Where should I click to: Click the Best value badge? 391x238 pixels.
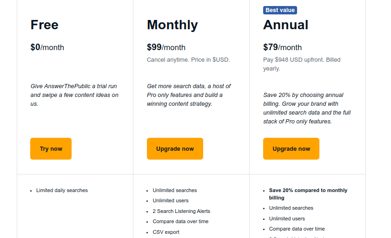coord(280,10)
